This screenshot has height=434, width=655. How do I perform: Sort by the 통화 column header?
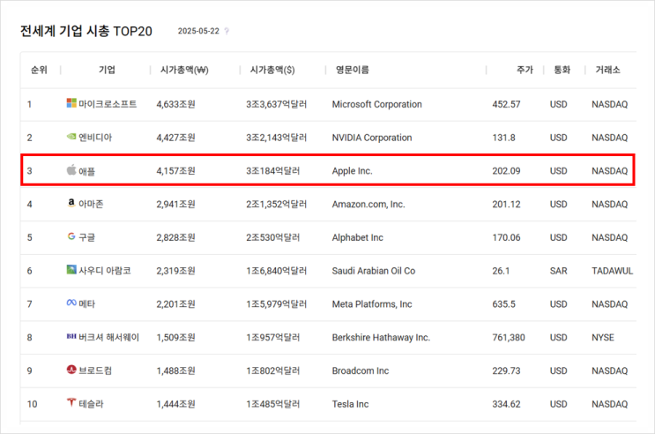coord(562,70)
